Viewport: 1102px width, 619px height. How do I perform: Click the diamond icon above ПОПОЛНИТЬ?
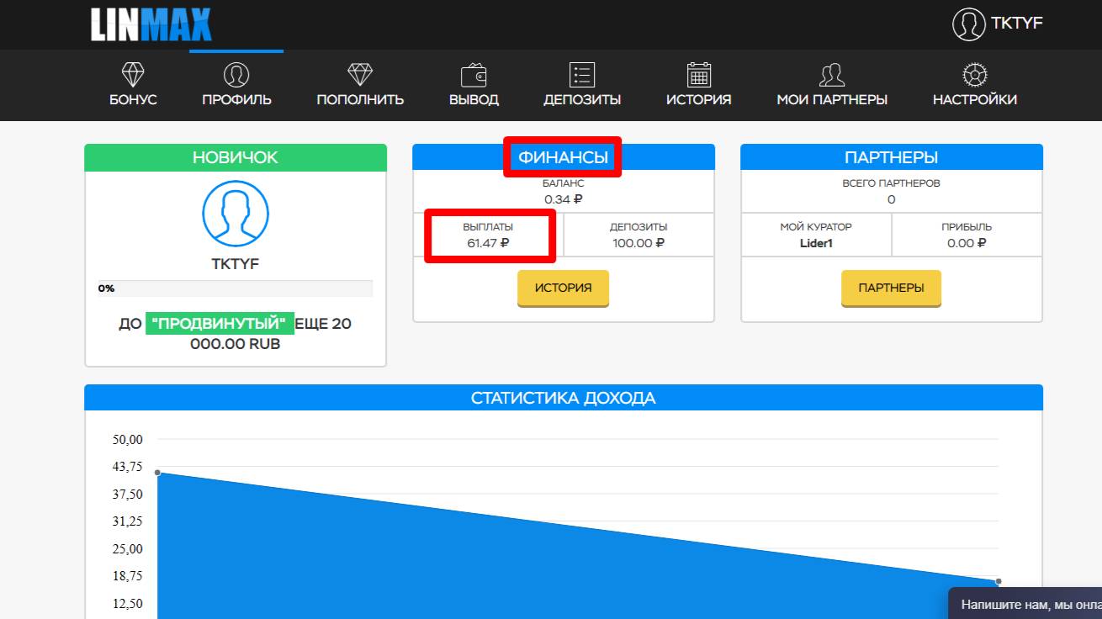coord(360,74)
